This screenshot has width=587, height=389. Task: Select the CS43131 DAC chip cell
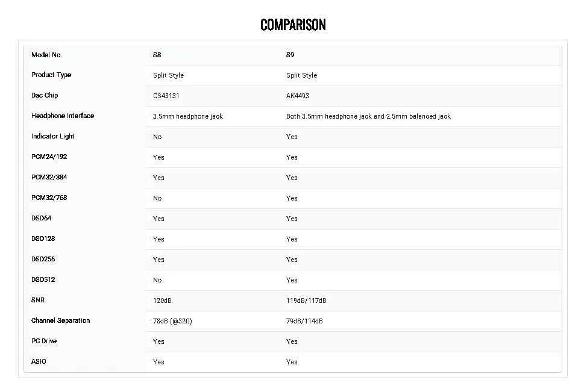166,96
